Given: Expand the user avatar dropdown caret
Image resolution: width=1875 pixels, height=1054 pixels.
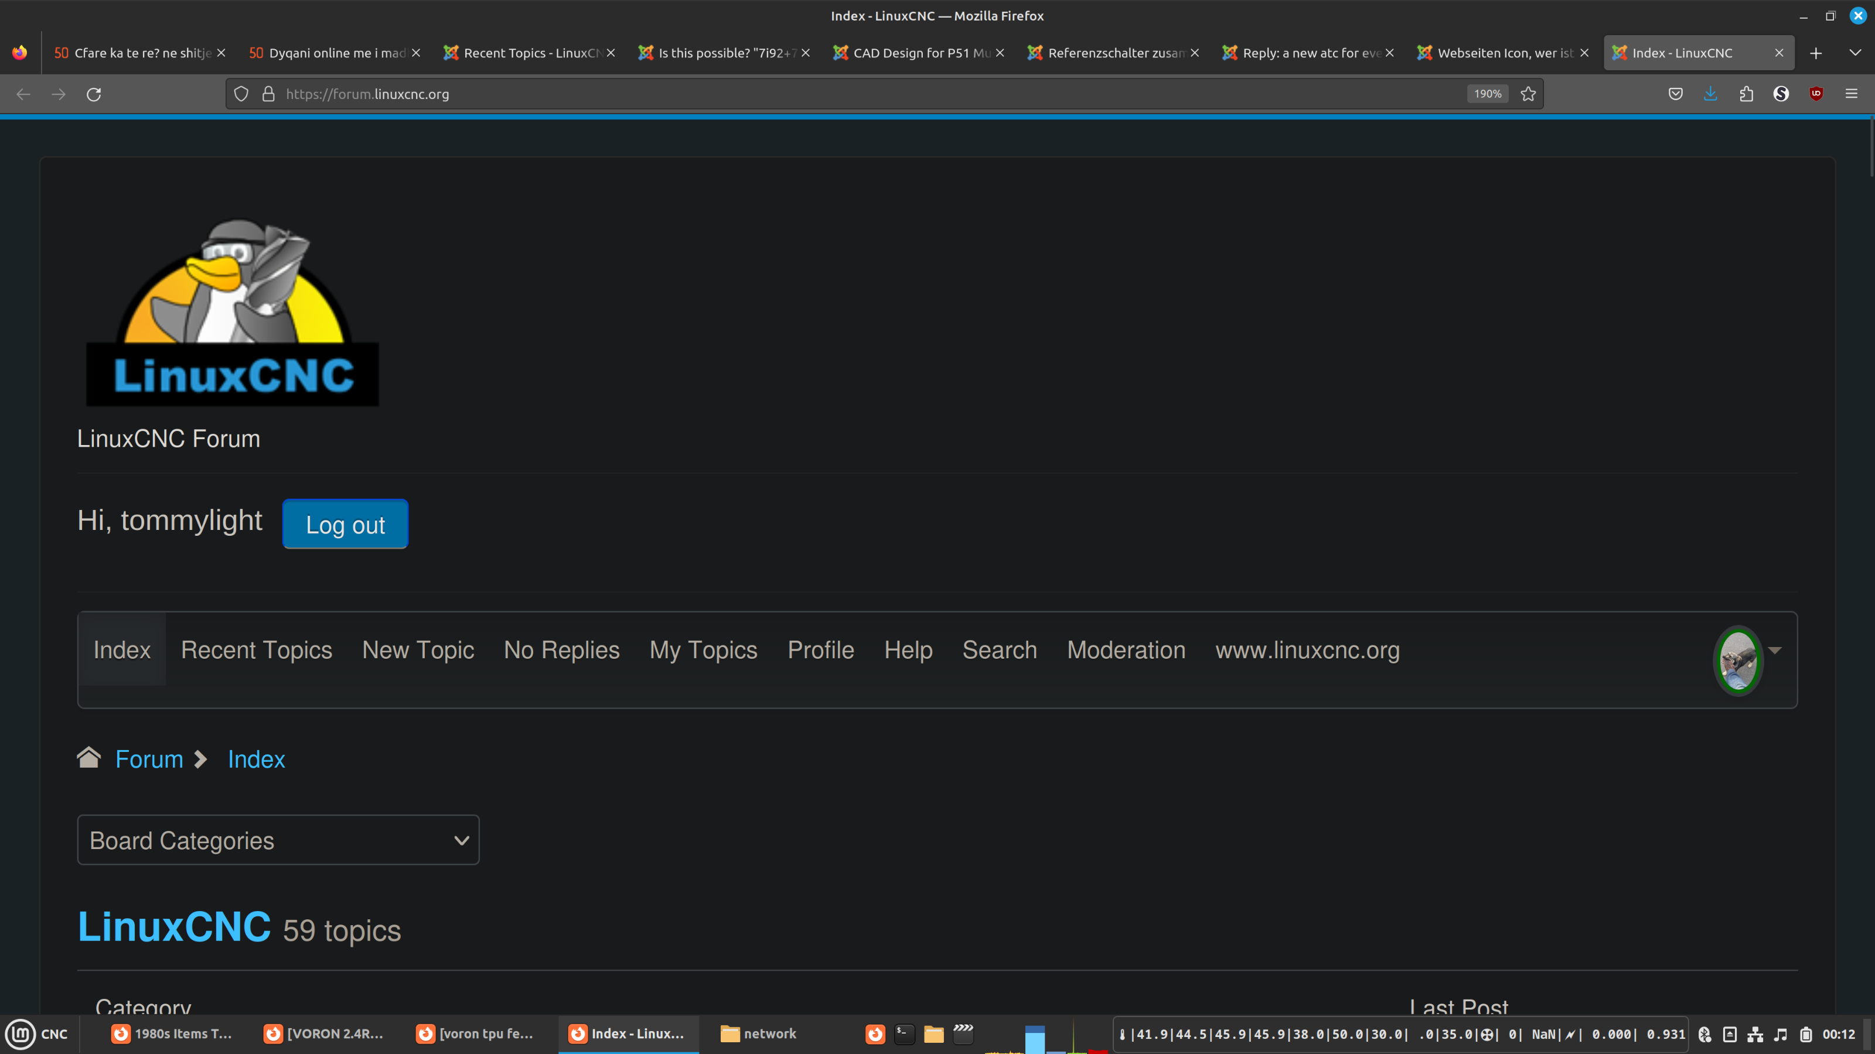Looking at the screenshot, I should pyautogui.click(x=1775, y=651).
